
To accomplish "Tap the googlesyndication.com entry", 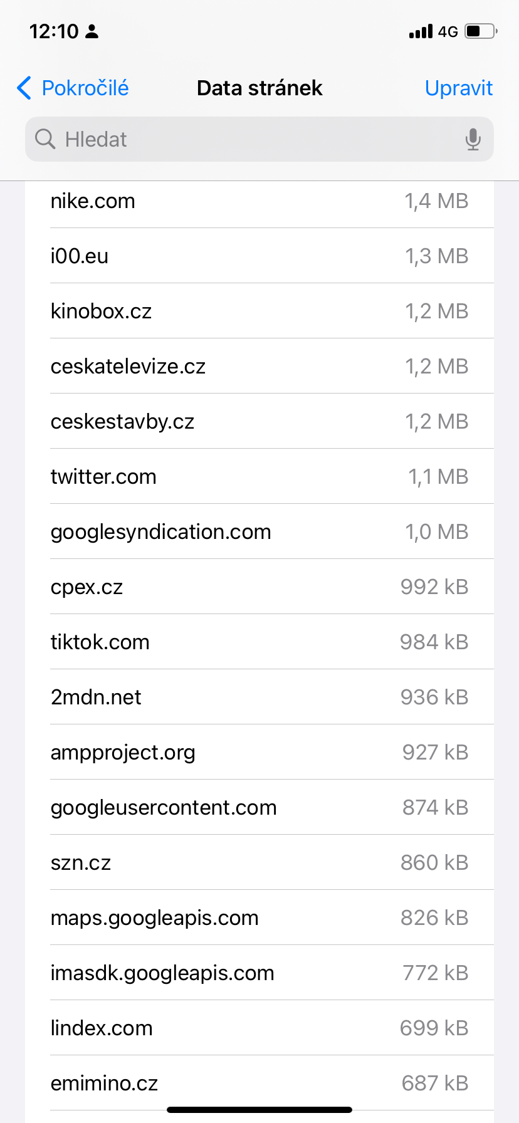I will pyautogui.click(x=259, y=532).
